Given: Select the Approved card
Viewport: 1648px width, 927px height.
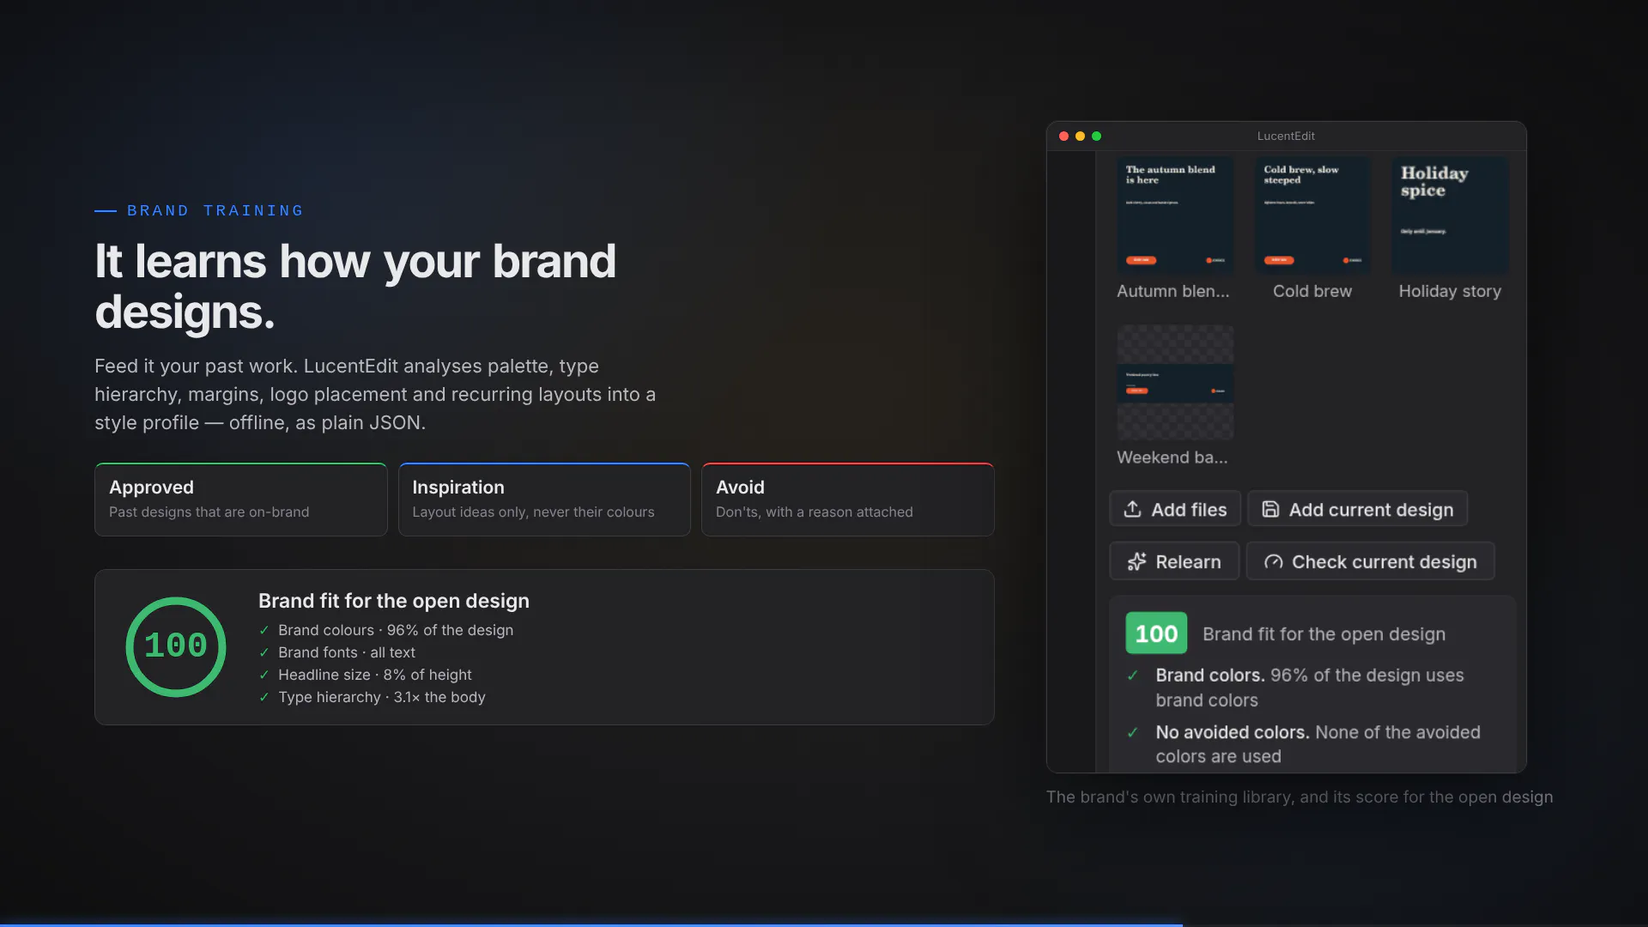Looking at the screenshot, I should pos(240,500).
